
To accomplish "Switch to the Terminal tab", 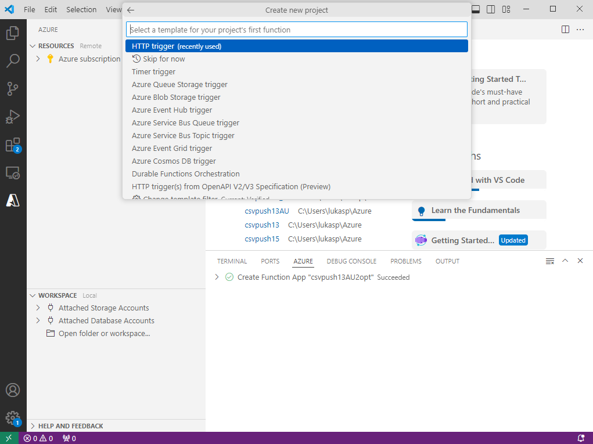I will [232, 261].
